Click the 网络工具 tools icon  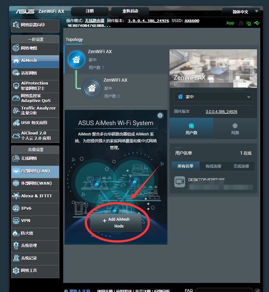(x=16, y=270)
